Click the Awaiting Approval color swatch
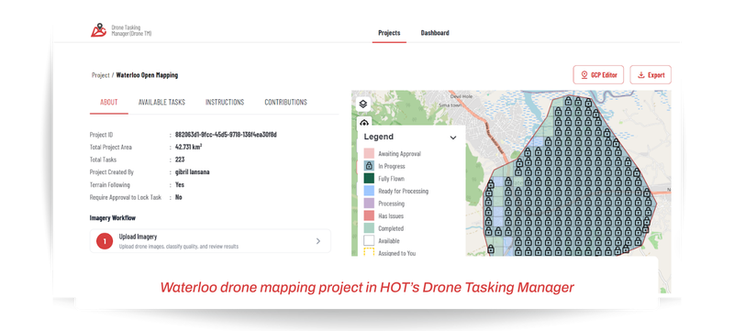Screen dimensions: 734x331 coord(369,153)
